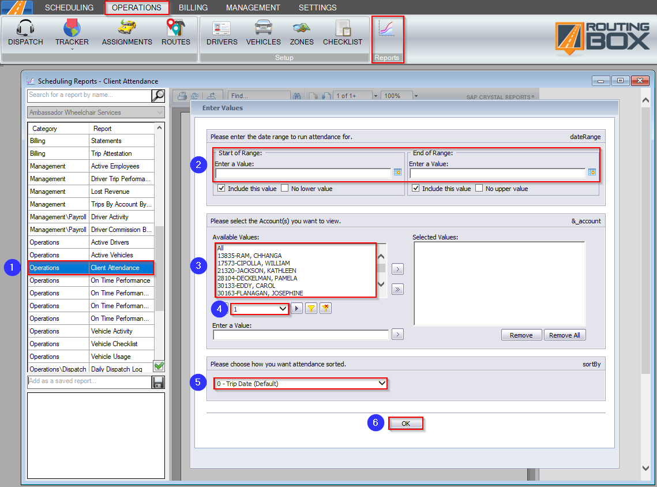Click the report search magnifier icon
The height and width of the screenshot is (487, 657).
tap(157, 95)
